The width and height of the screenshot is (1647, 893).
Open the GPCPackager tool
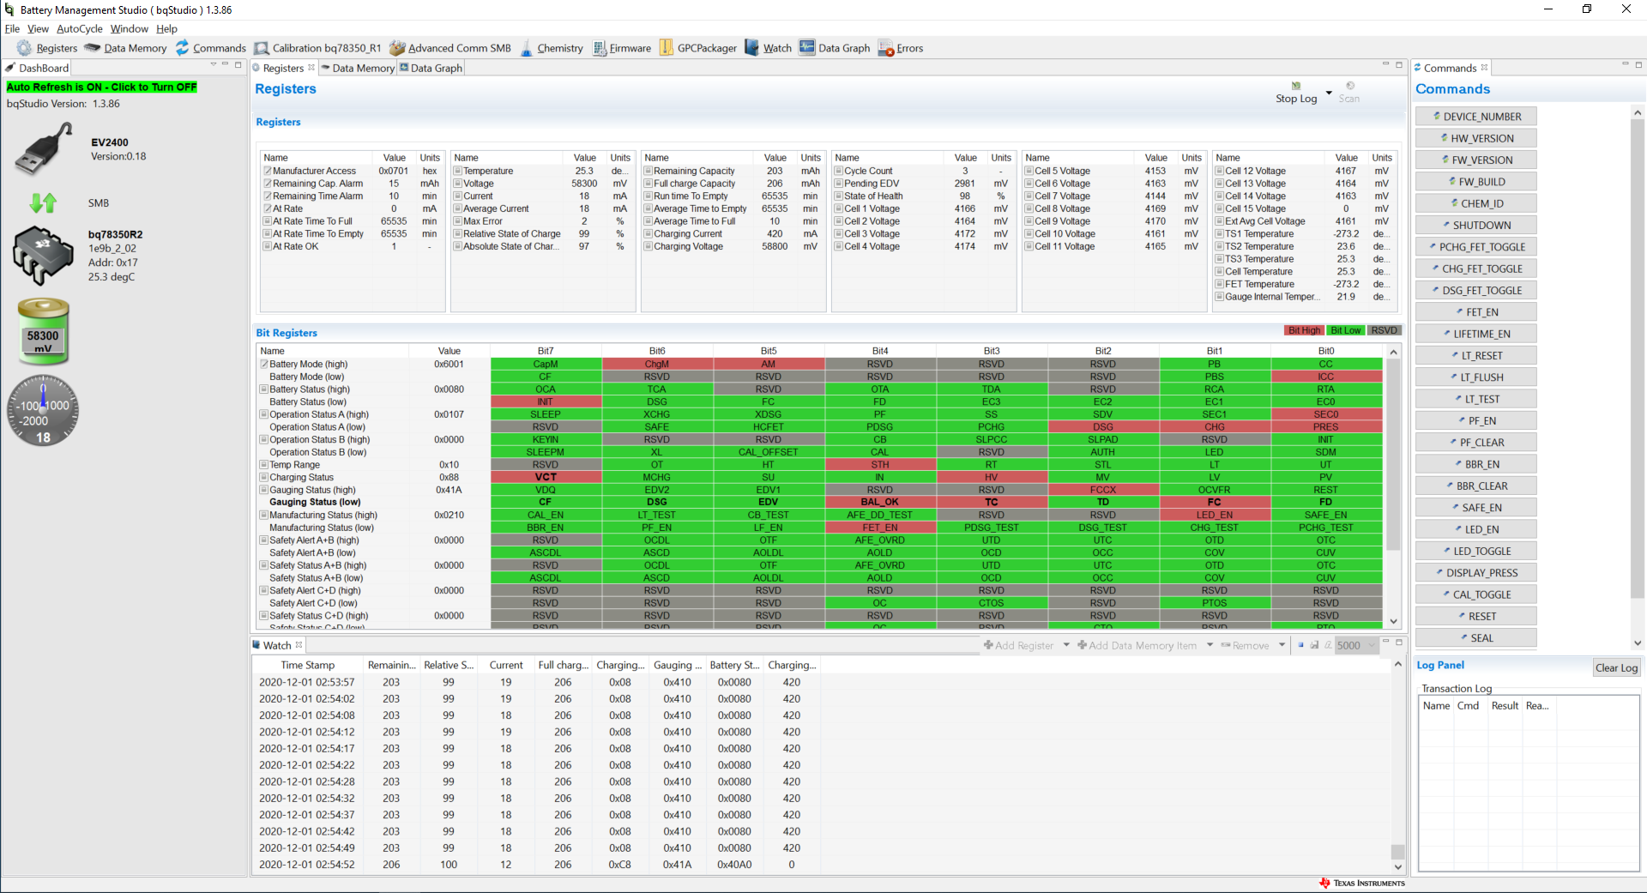(x=697, y=48)
